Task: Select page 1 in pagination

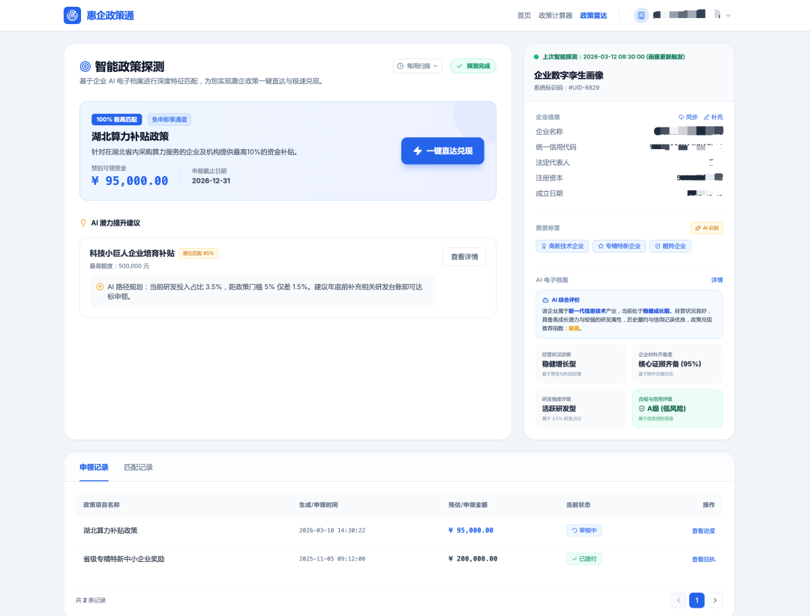Action: [x=696, y=600]
